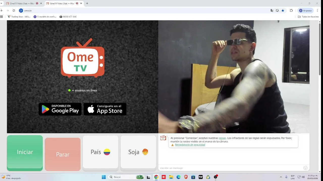Image resolution: width=323 pixels, height=181 pixels.
Task: Click the install app icon
Action: 277,11
